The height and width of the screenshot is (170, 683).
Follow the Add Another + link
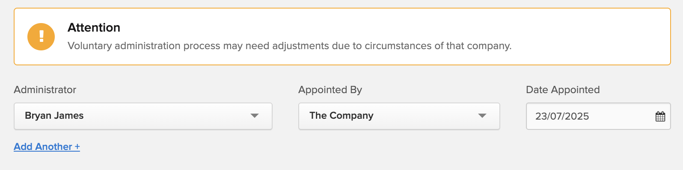pyautogui.click(x=47, y=147)
